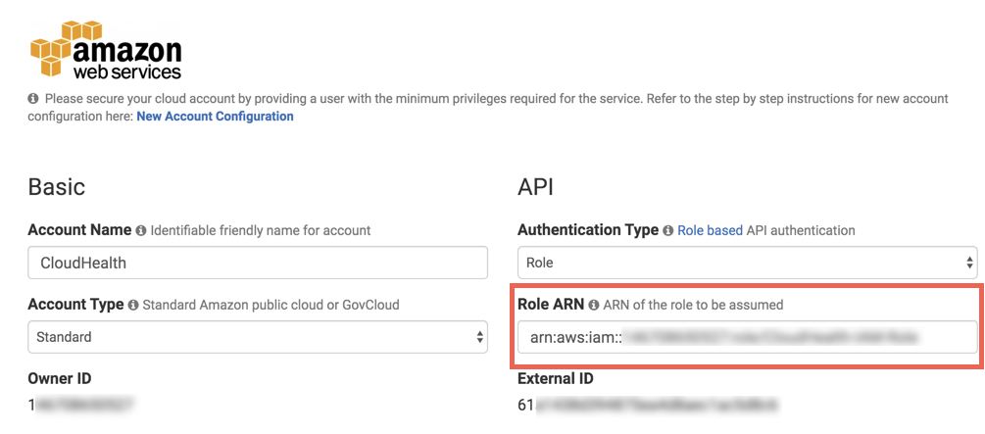Click into the Account Name field containing CloudHealth

pyautogui.click(x=258, y=263)
